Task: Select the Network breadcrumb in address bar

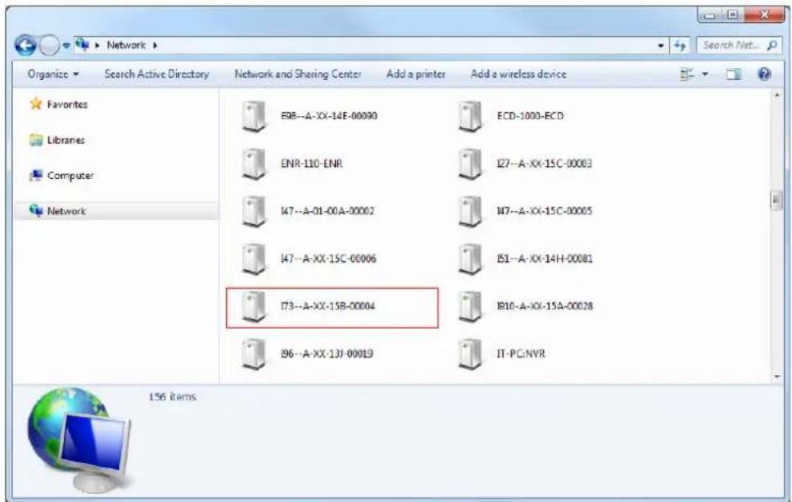Action: click(126, 45)
